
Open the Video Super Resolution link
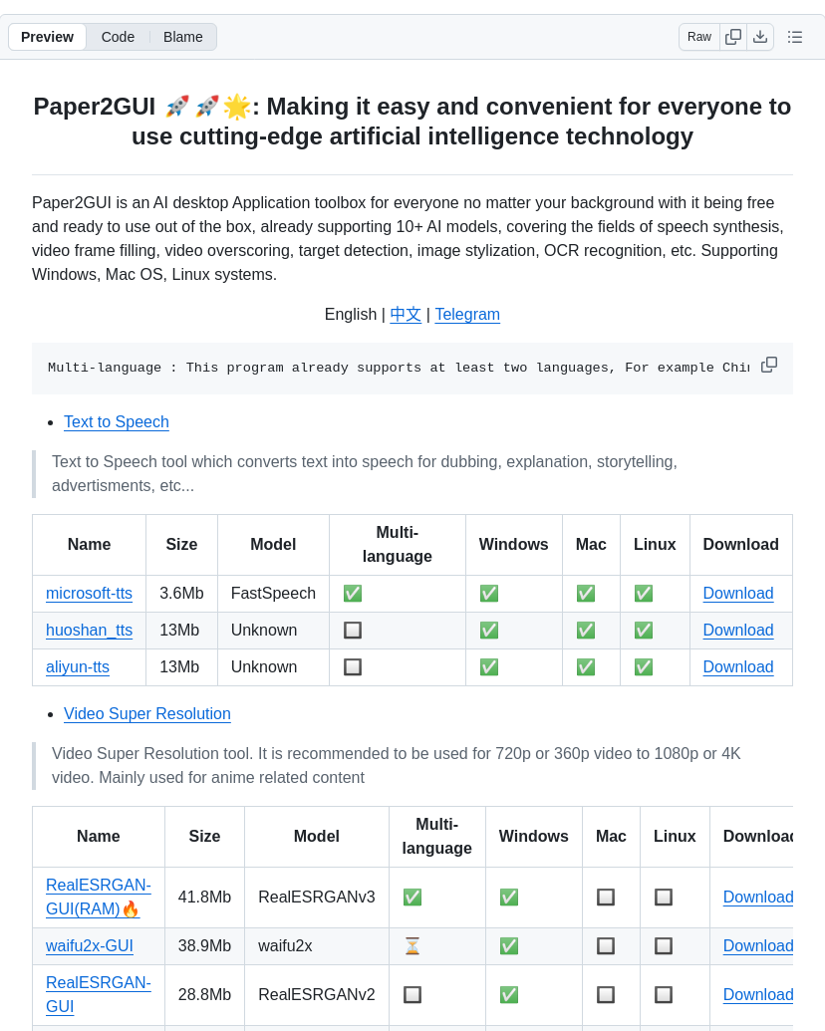(x=147, y=714)
